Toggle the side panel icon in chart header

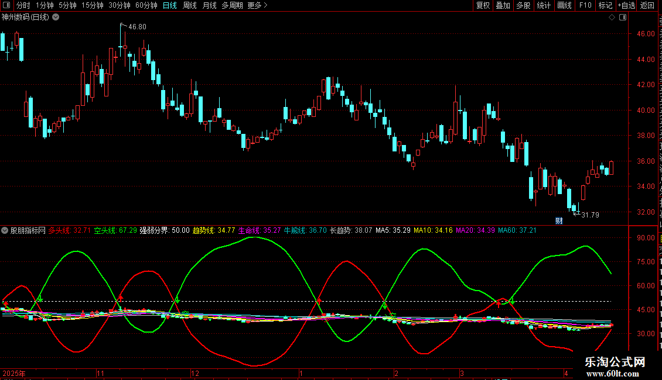[x=623, y=18]
